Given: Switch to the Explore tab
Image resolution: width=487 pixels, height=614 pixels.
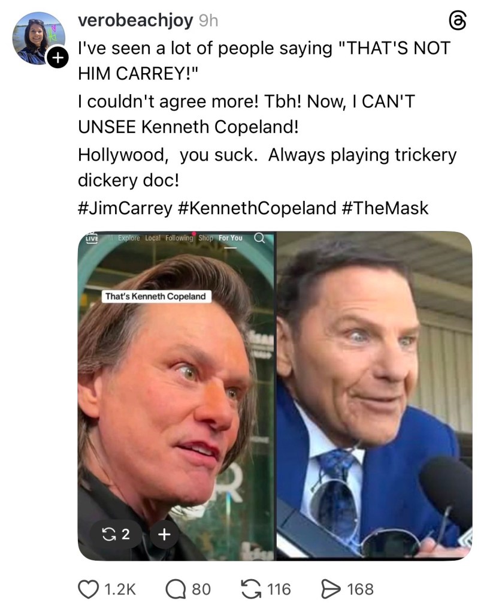Looking at the screenshot, I should [x=129, y=238].
